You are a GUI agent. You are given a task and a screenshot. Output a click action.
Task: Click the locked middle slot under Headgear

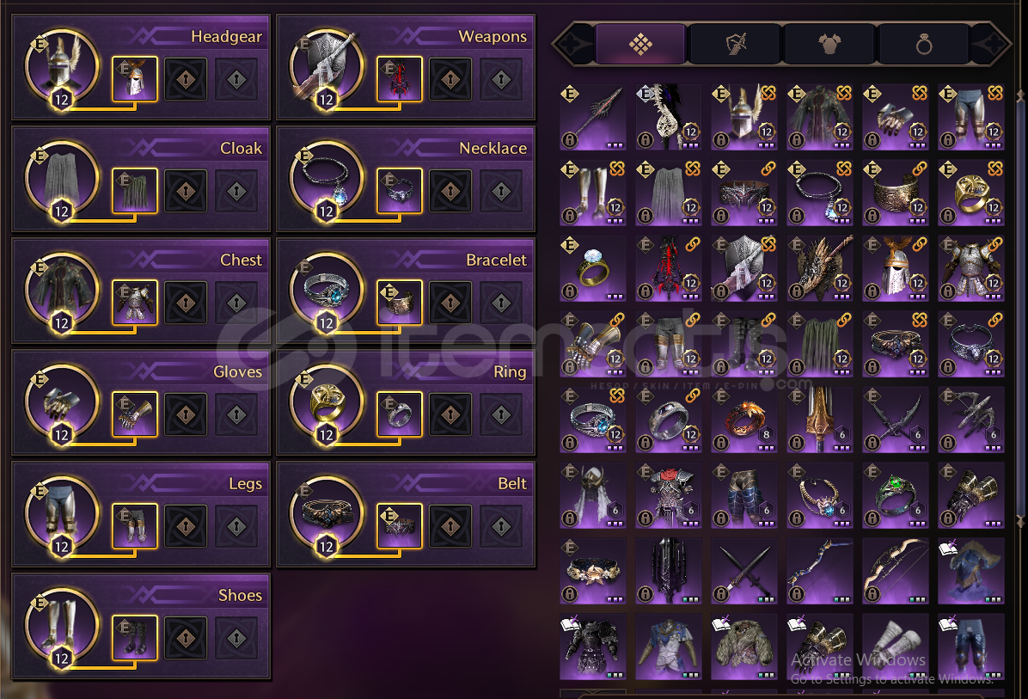click(186, 79)
